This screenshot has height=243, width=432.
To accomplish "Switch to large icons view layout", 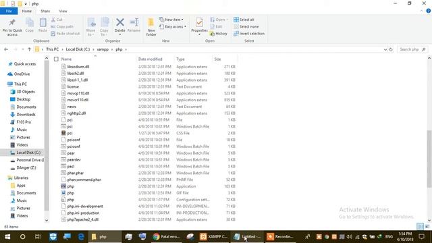I will pyautogui.click(x=427, y=227).
